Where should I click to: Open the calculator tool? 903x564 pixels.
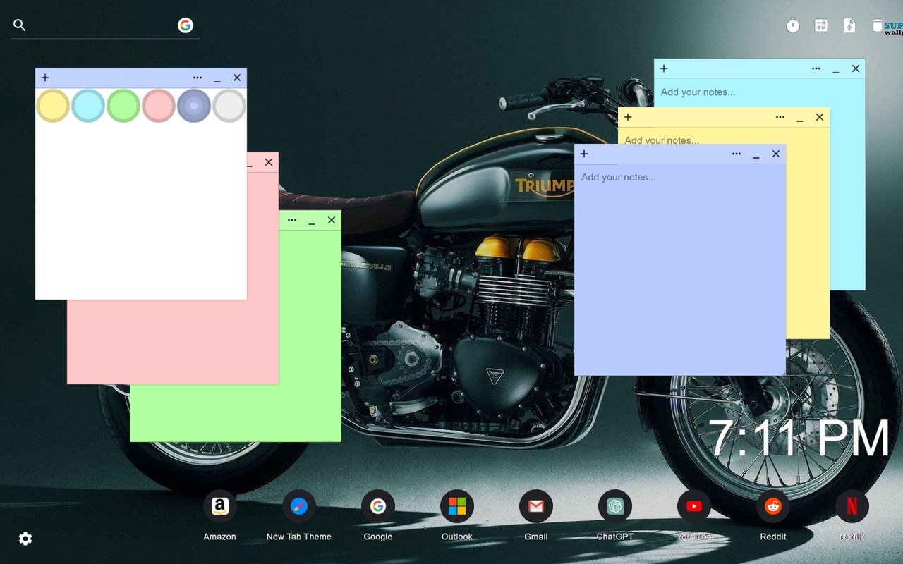click(821, 26)
